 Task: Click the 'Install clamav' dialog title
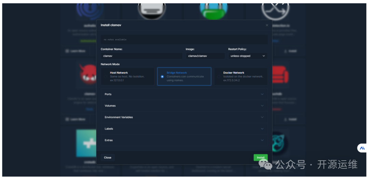[111, 25]
